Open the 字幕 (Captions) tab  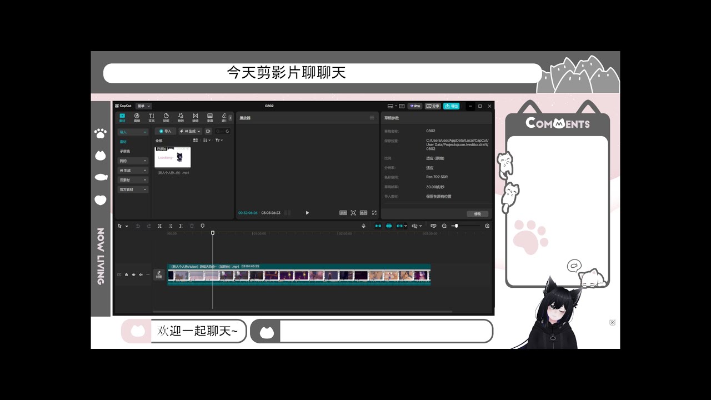[210, 117]
